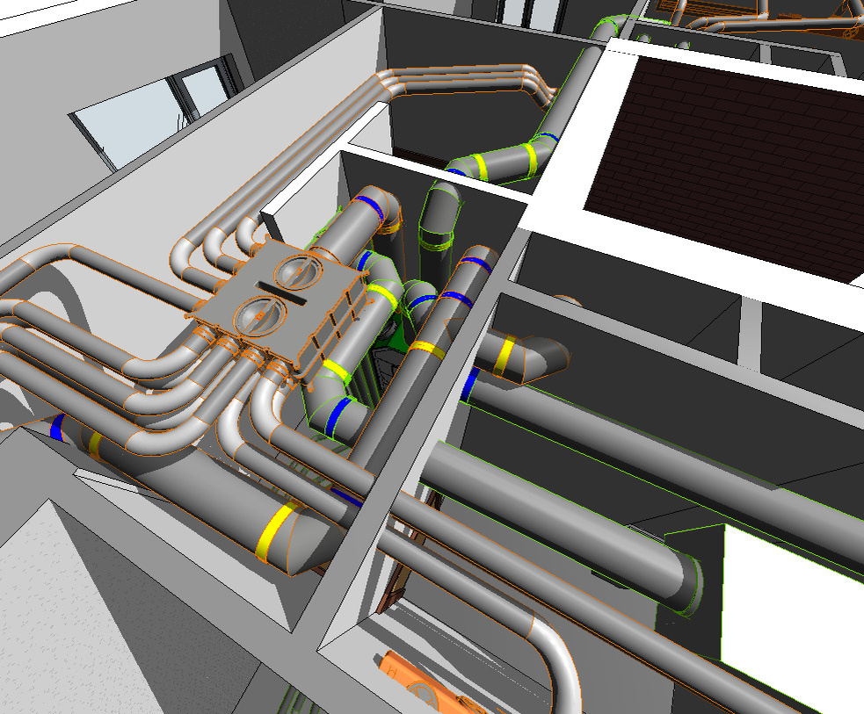
Task: Select the dark slot on distribution box top
Action: pos(281,292)
